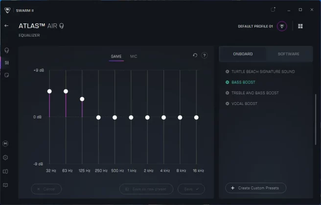Click the Default Profile 01 avatar icon

[x=282, y=26]
